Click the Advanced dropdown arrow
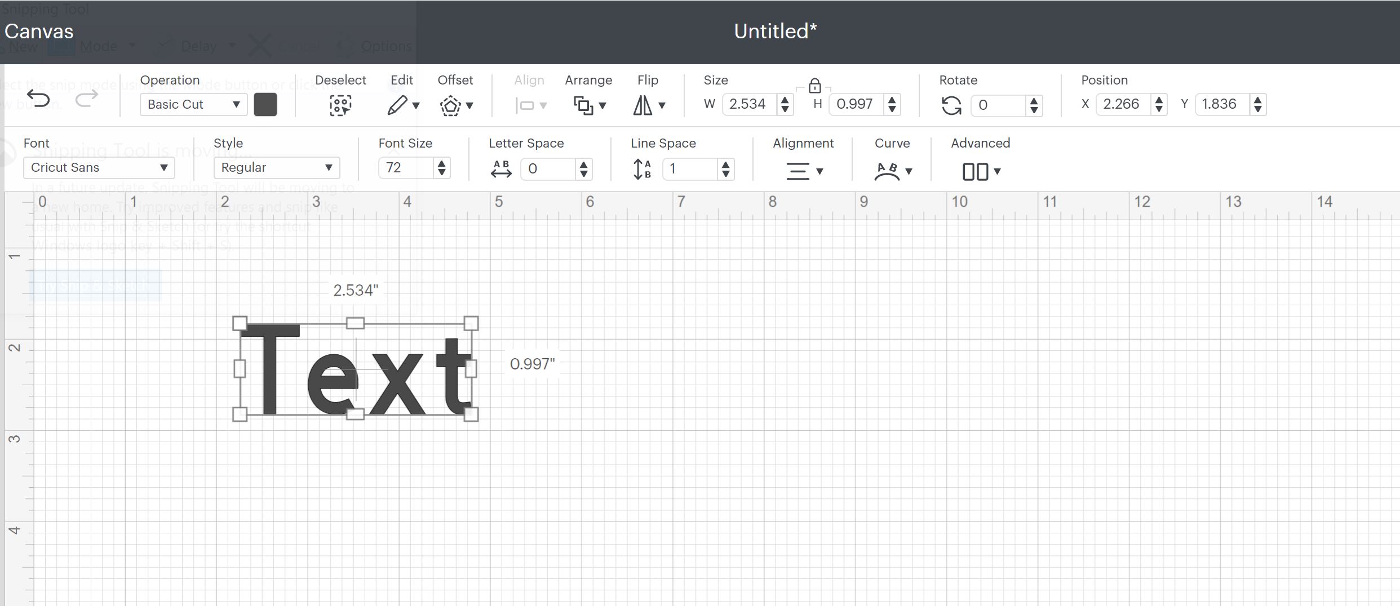Viewport: 1400px width, 606px height. 997,172
